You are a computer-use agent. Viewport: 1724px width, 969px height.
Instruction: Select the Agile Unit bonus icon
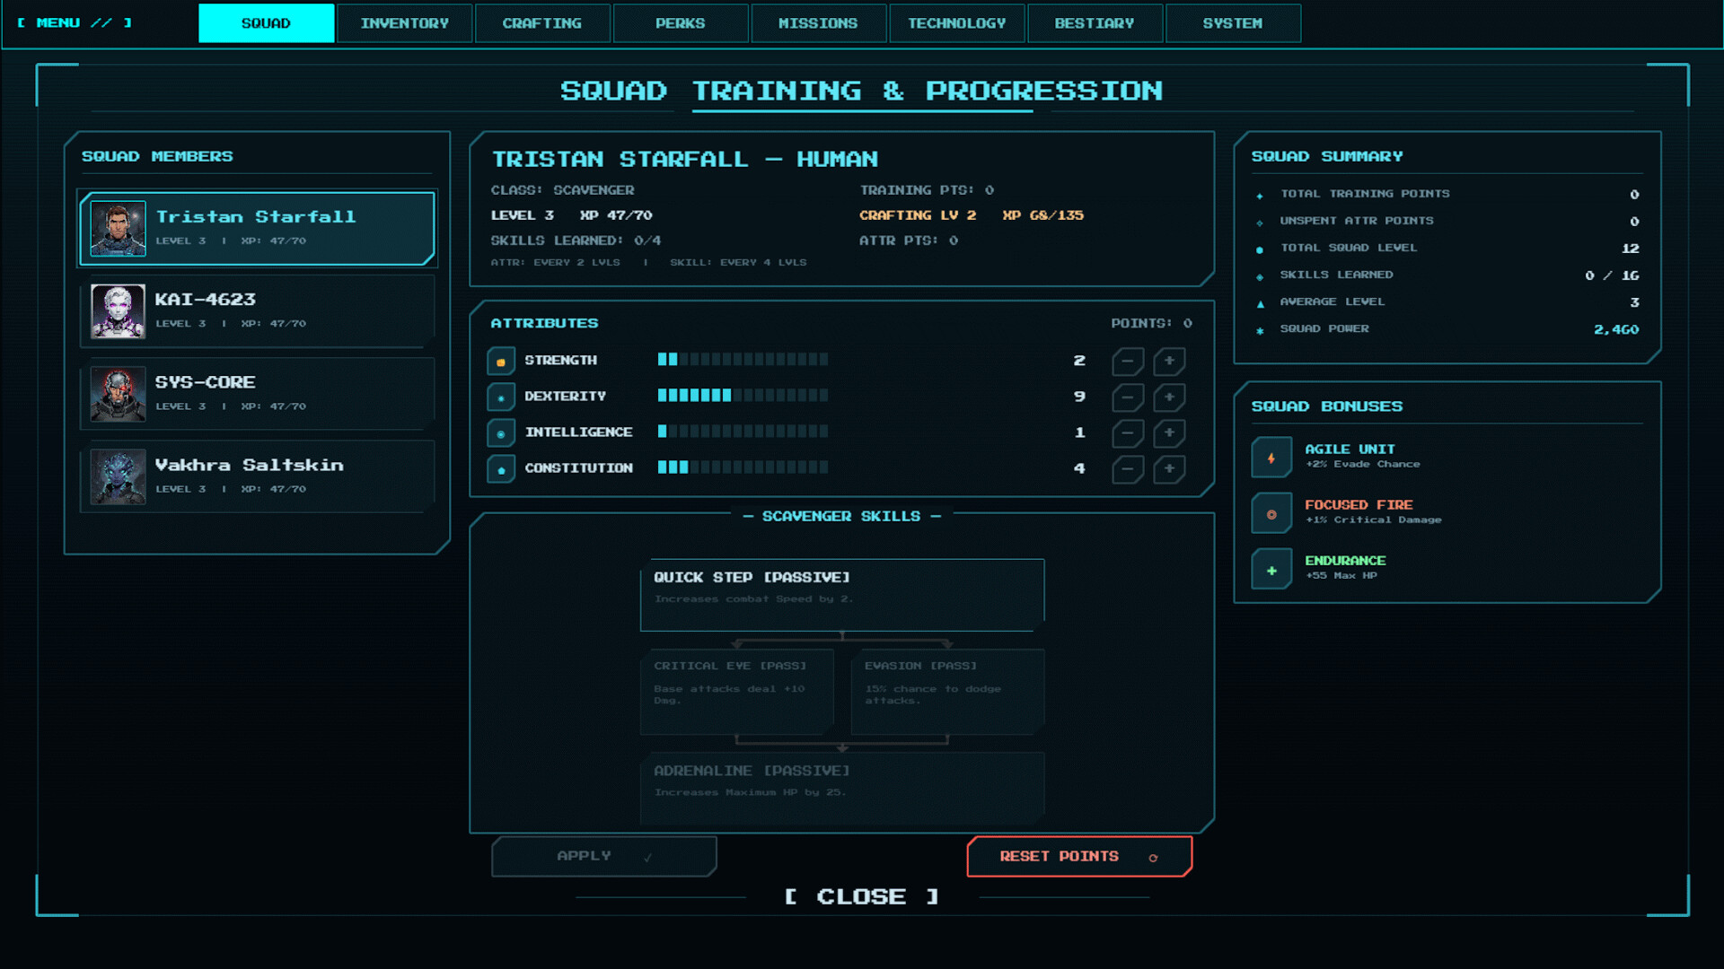1271,458
